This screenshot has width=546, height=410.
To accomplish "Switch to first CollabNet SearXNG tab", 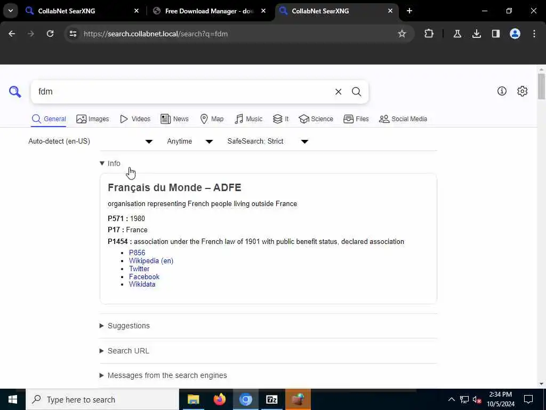I will tap(82, 11).
